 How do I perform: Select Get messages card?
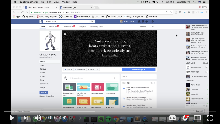[112, 88]
